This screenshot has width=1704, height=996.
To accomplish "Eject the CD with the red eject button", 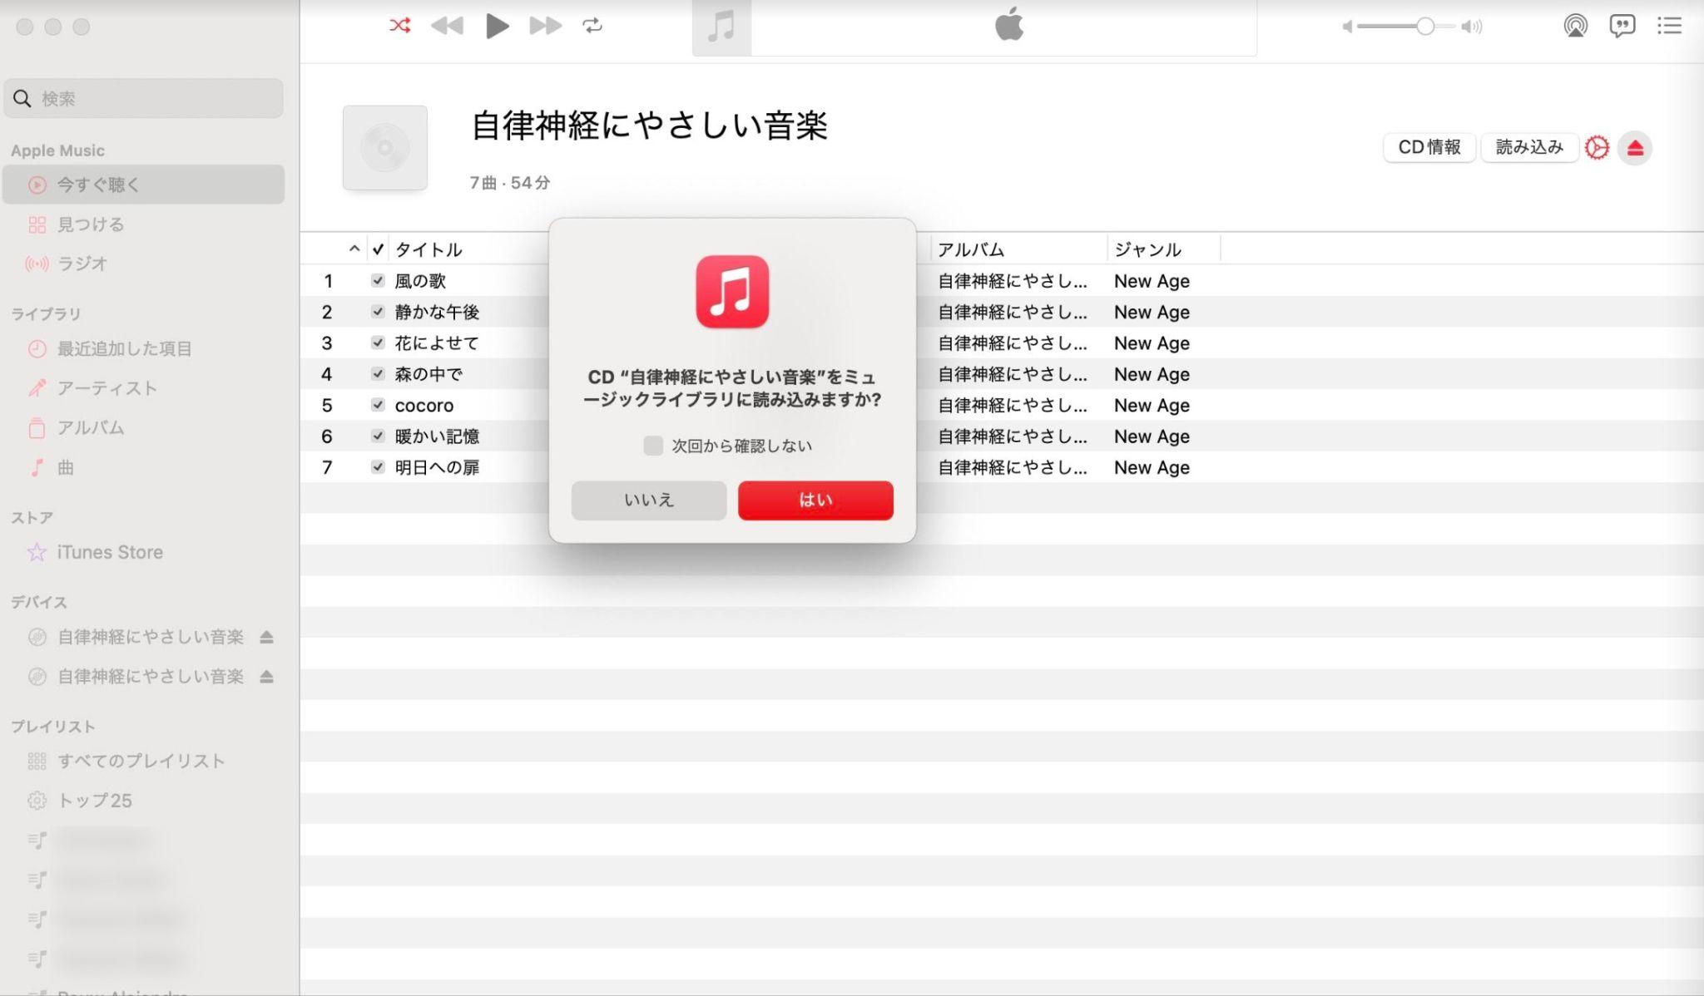I will 1635,148.
